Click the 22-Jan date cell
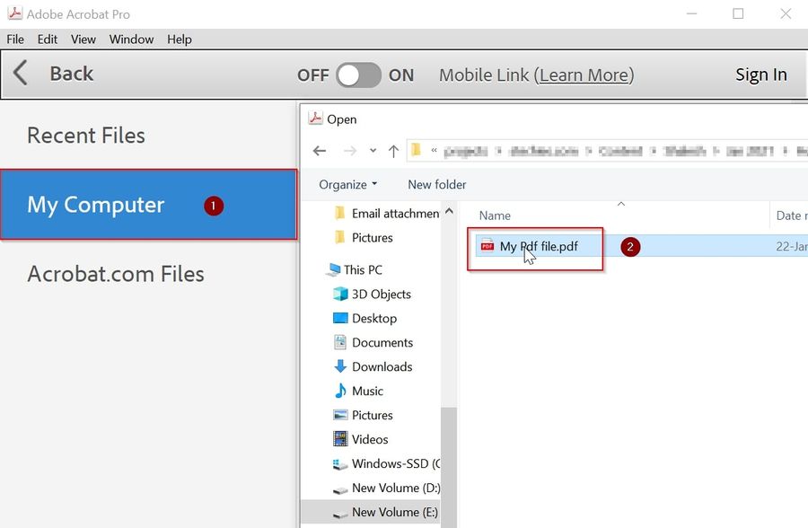 pos(792,247)
